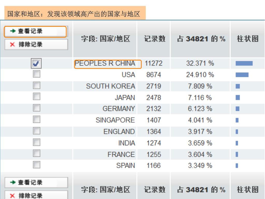Click the top Bar Chart (柱状图) column header
Screen dimensions: 265x199
click(248, 39)
